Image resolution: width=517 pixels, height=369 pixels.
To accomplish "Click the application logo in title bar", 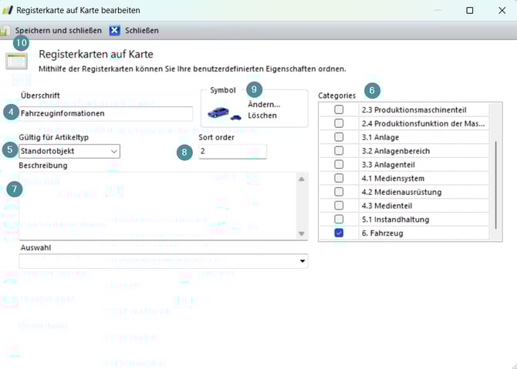I will click(7, 10).
